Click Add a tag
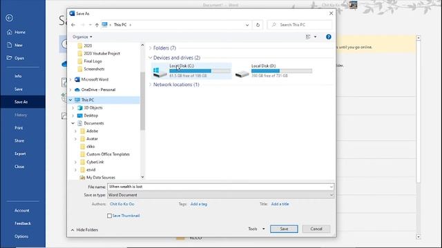The width and height of the screenshot is (442, 248). [x=199, y=204]
